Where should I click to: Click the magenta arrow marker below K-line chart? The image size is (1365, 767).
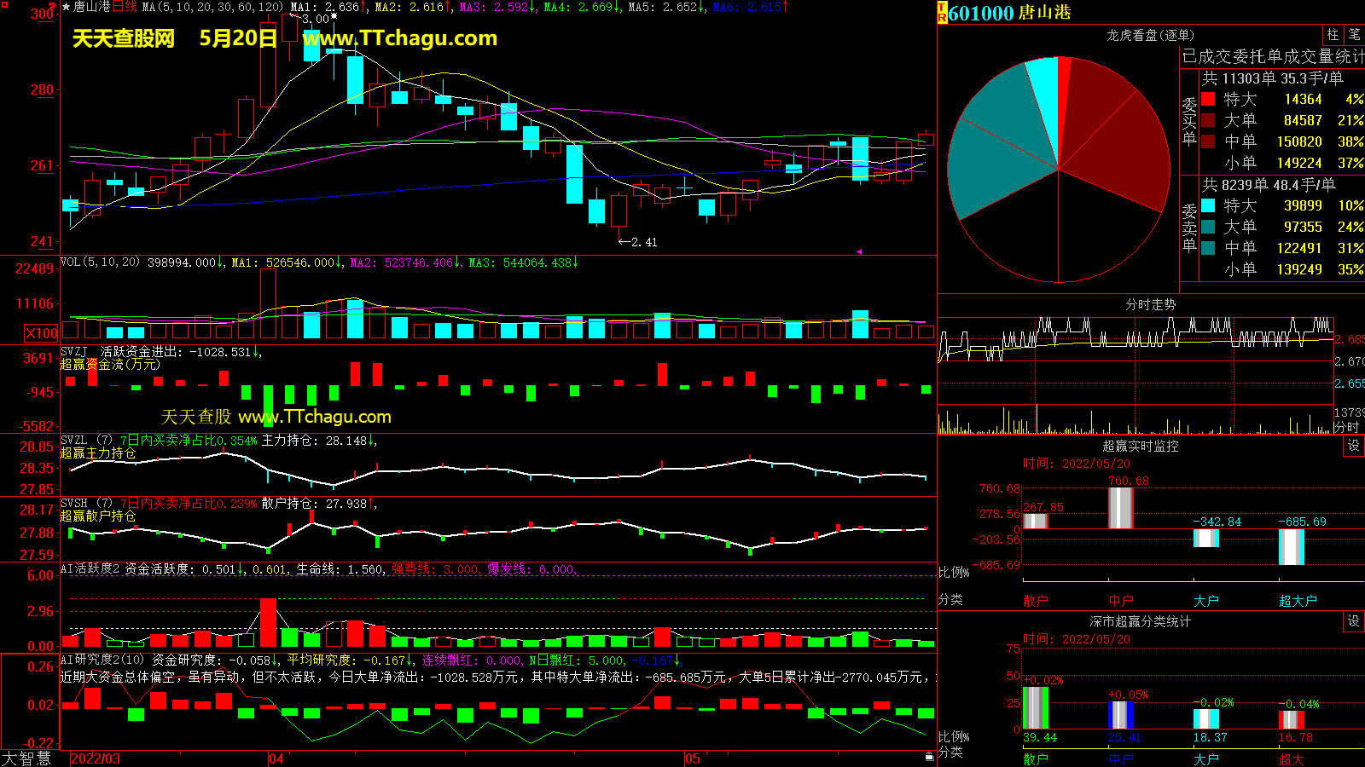click(x=859, y=251)
